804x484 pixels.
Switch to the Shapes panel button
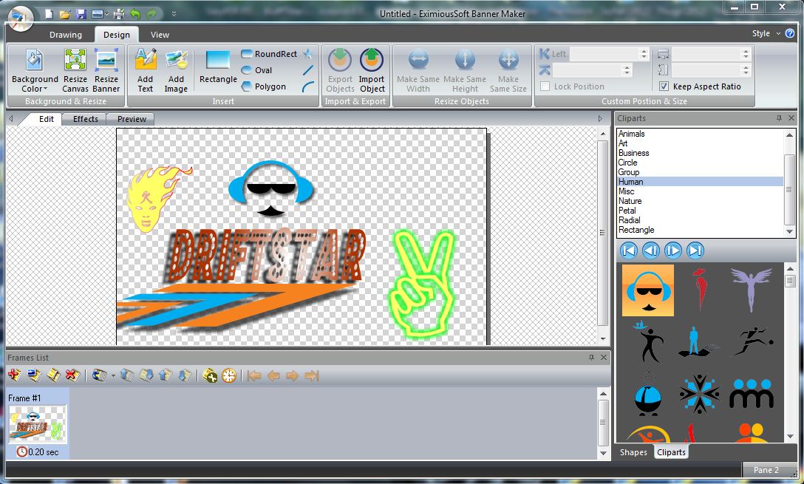(x=634, y=451)
